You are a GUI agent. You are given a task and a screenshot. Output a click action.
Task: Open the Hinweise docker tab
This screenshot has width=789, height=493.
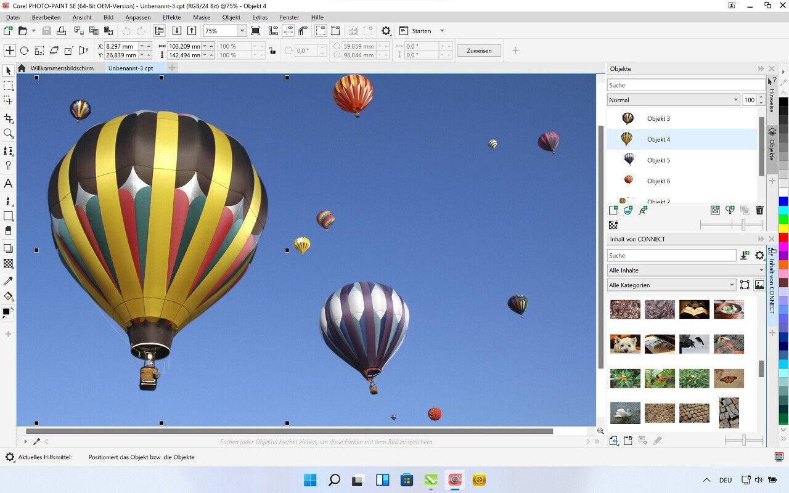tap(772, 96)
